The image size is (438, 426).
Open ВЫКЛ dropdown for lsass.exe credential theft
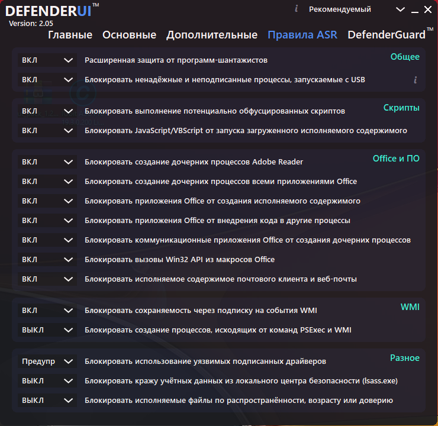(47, 381)
